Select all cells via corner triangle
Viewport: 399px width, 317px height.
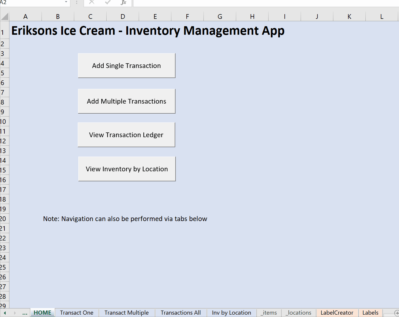pos(4,16)
